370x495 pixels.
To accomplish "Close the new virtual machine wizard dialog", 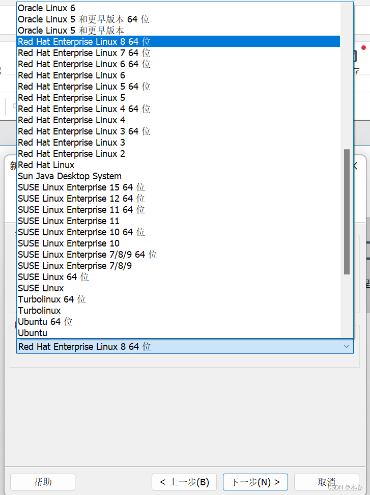I will click(x=356, y=166).
